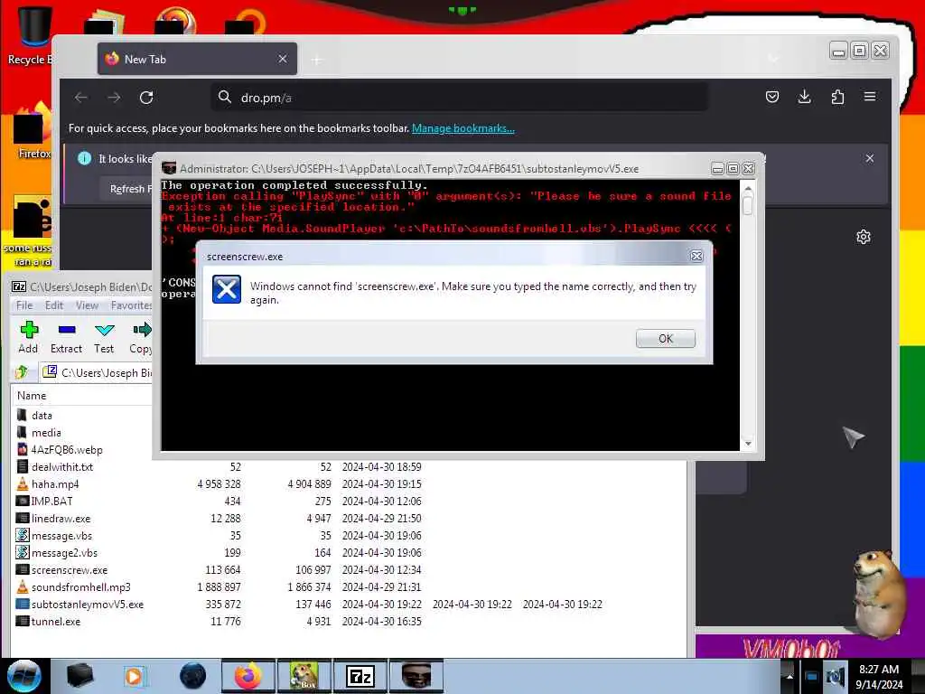Open the 7-Zip View menu
Image resolution: width=925 pixels, height=694 pixels.
(87, 305)
